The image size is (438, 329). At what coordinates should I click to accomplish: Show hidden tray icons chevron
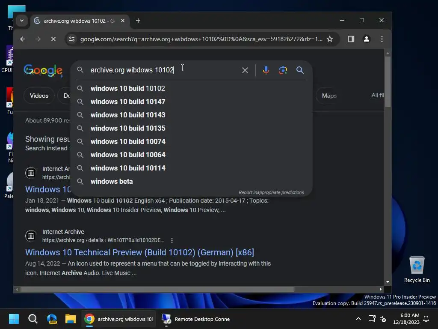click(x=358, y=319)
